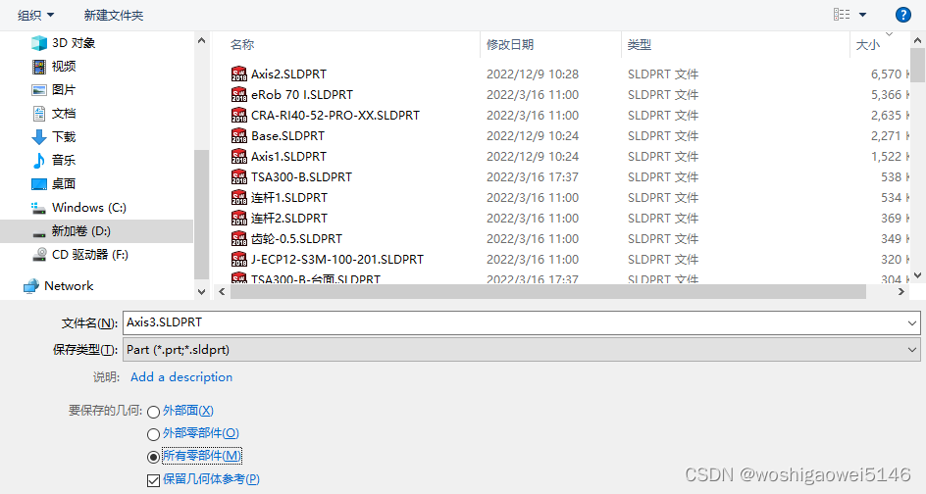The image size is (926, 494).
Task: Click the eRob 70 I.SLDPRT file icon
Action: [x=238, y=94]
